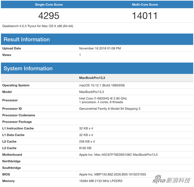This screenshot has height=187, width=194.
Task: Select the single-core score value 4295
Action: point(49,16)
